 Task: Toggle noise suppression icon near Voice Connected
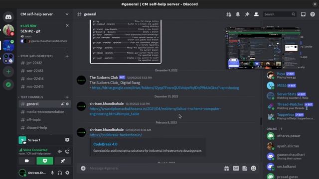(60, 151)
